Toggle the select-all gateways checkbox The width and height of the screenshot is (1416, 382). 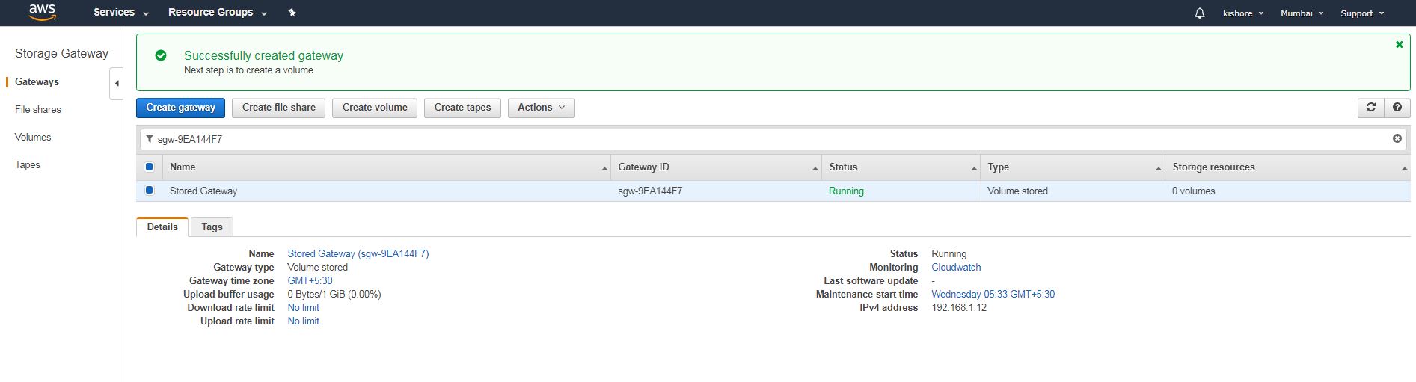click(149, 167)
